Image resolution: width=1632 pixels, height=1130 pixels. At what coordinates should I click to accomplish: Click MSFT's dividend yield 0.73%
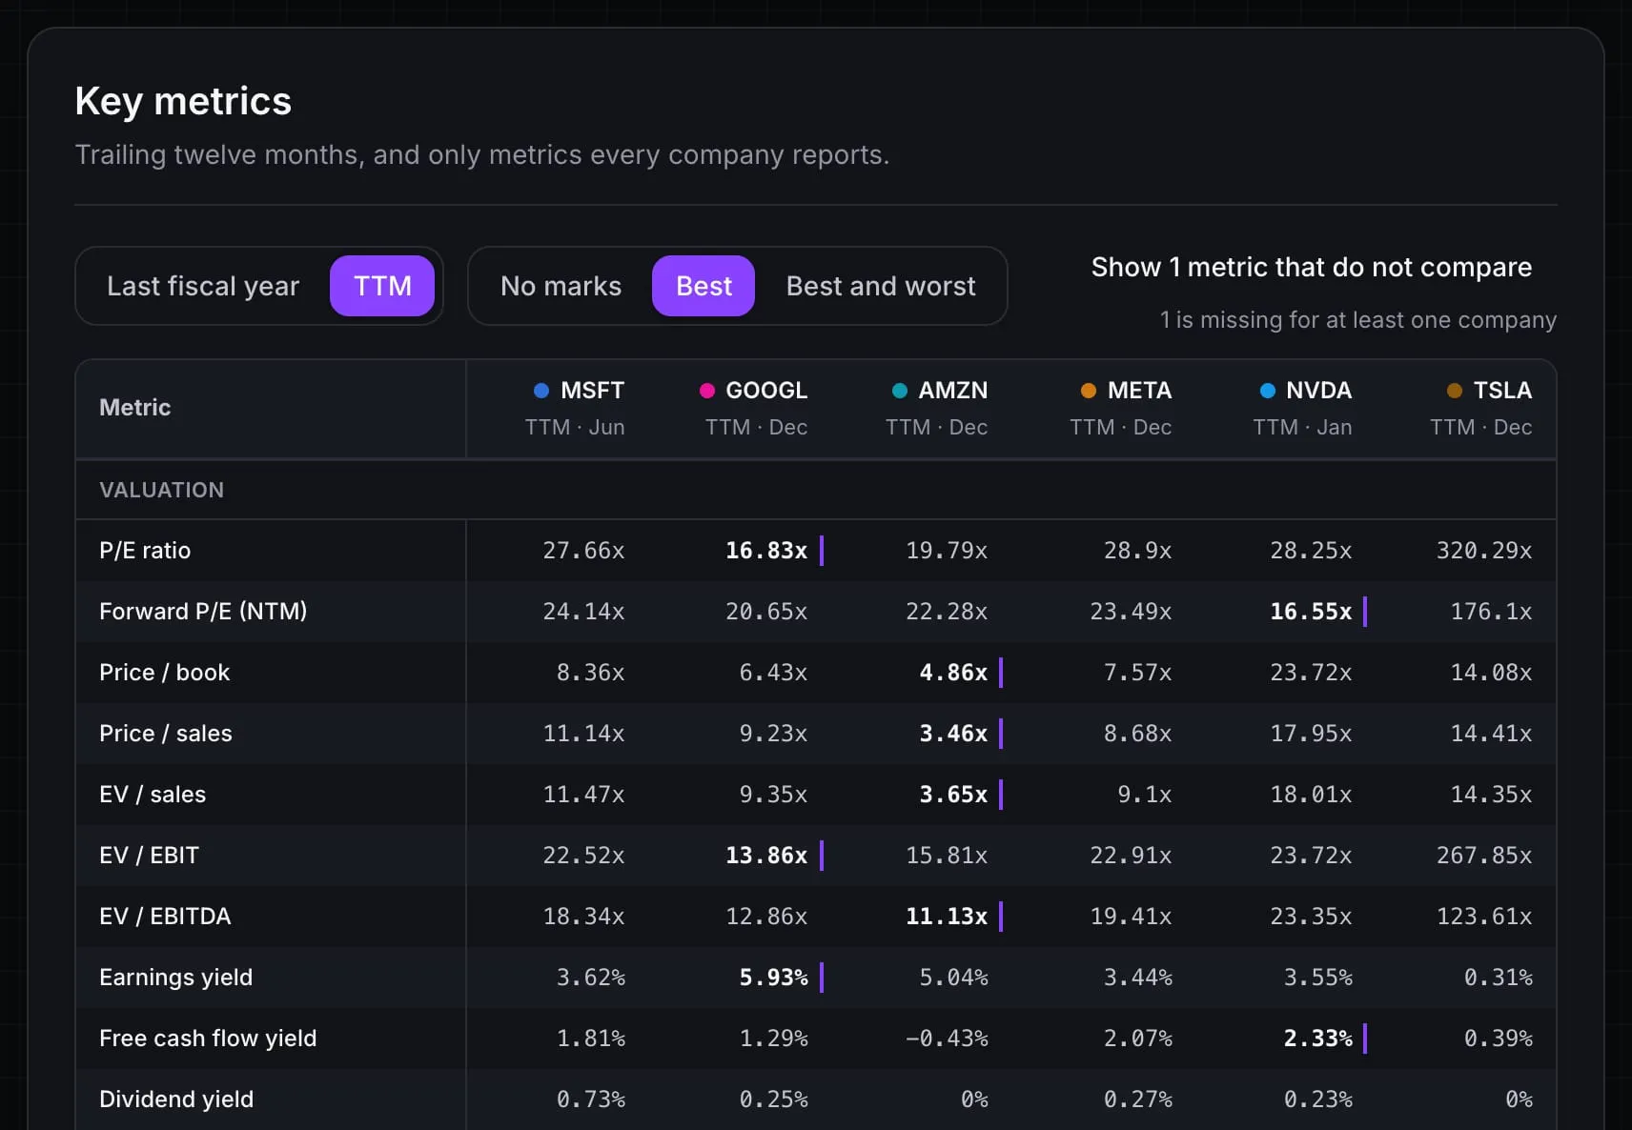pyautogui.click(x=591, y=1100)
